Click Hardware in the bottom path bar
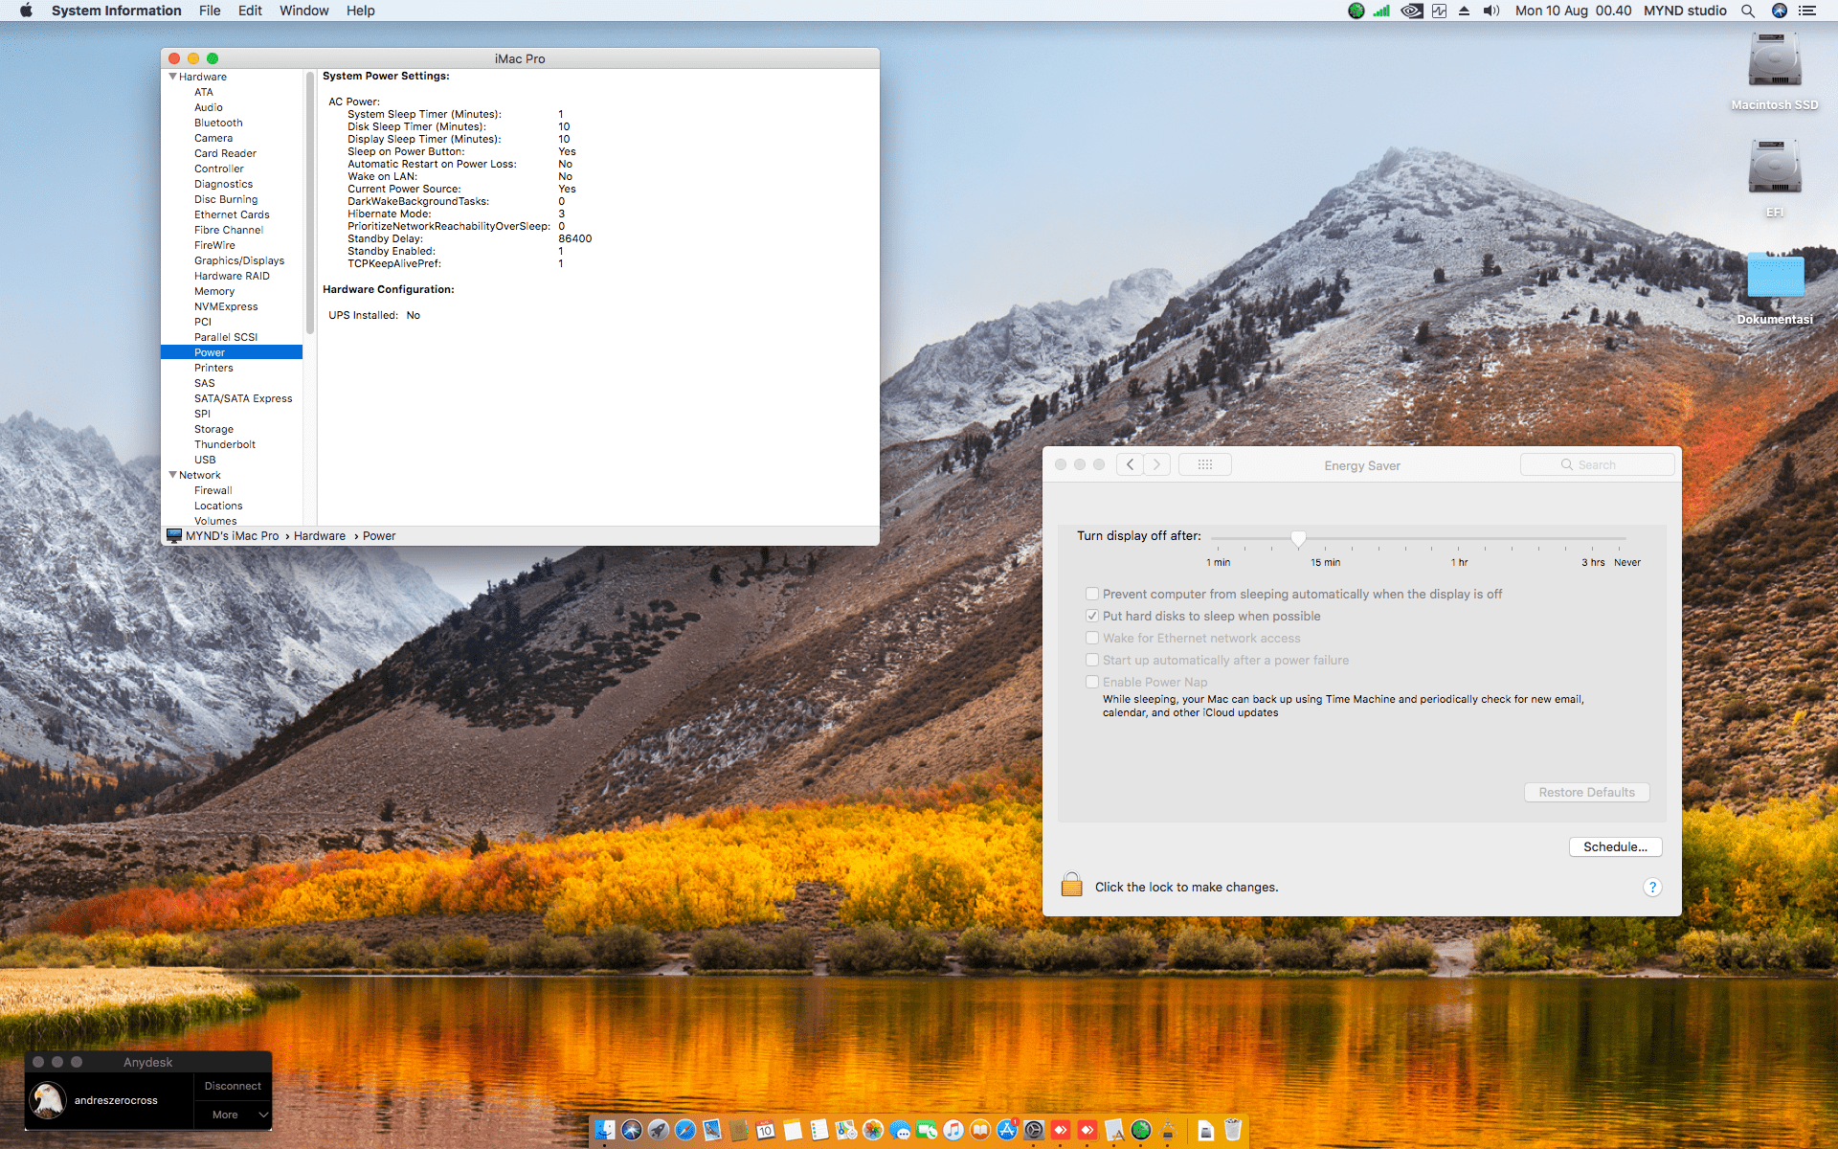1838x1149 pixels. [x=320, y=536]
